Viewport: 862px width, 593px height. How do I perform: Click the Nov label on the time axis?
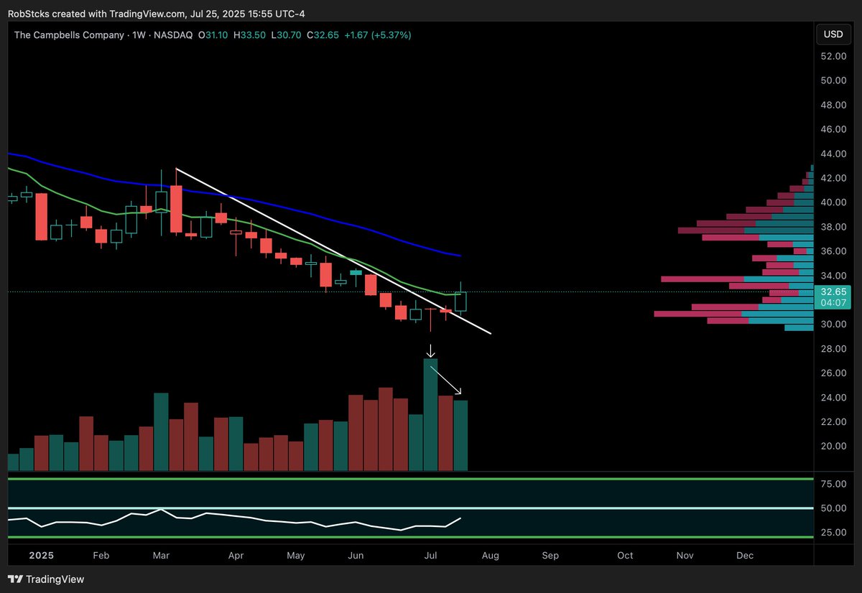[x=685, y=556]
